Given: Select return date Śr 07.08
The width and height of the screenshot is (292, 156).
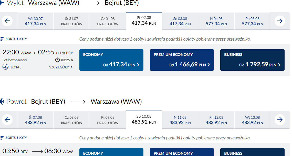Looking at the screenshot, I should pos(35,120).
